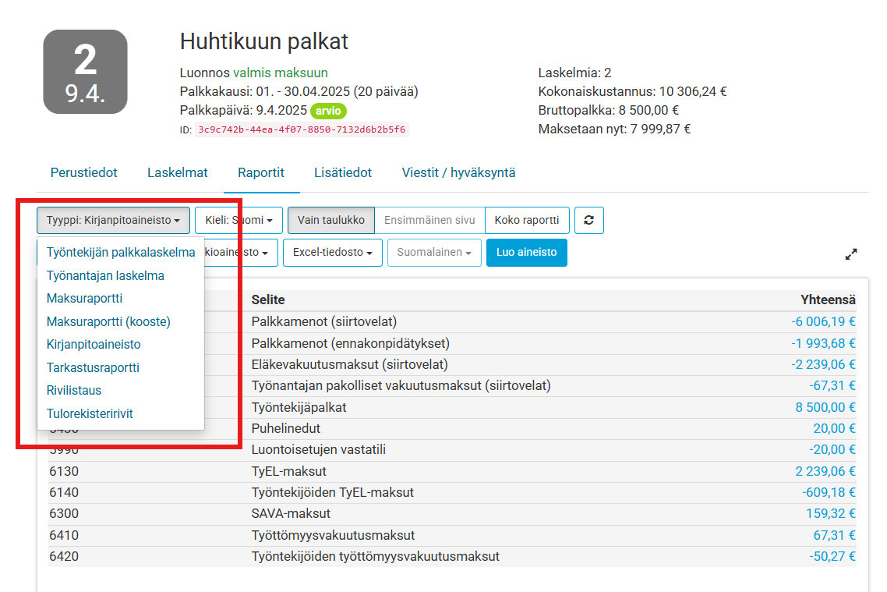The image size is (887, 592).
Task: Select Vain taulukko view option
Action: (331, 221)
